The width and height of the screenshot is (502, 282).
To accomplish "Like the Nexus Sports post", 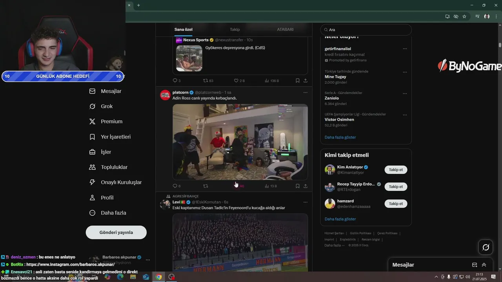I will click(239, 81).
